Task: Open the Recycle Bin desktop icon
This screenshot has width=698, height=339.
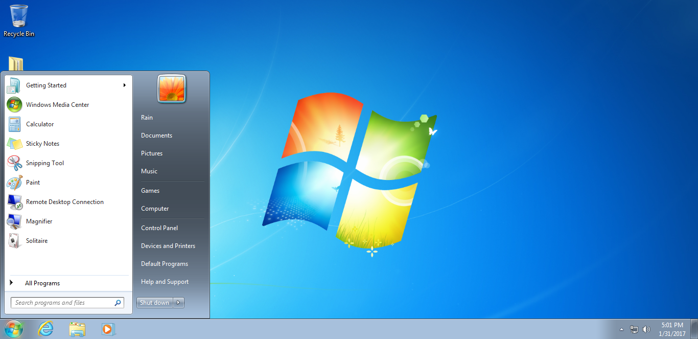Action: (x=19, y=20)
